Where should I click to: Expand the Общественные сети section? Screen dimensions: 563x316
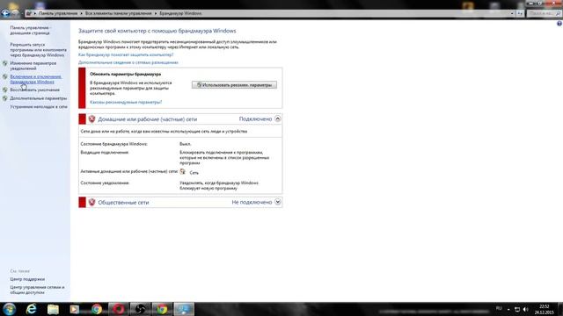tap(278, 202)
